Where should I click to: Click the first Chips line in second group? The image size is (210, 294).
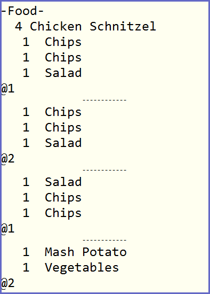coord(52,112)
